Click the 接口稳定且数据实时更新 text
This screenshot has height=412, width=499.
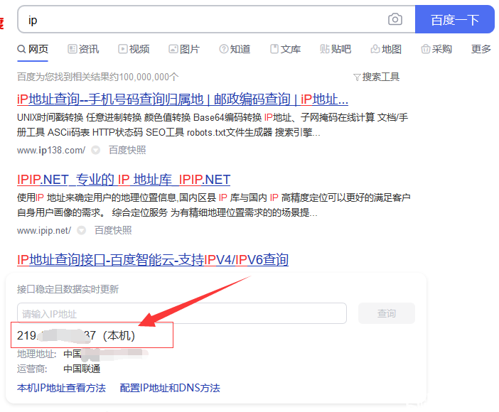pyautogui.click(x=68, y=289)
